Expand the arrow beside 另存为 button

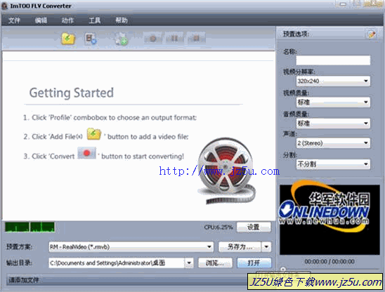click(267, 247)
